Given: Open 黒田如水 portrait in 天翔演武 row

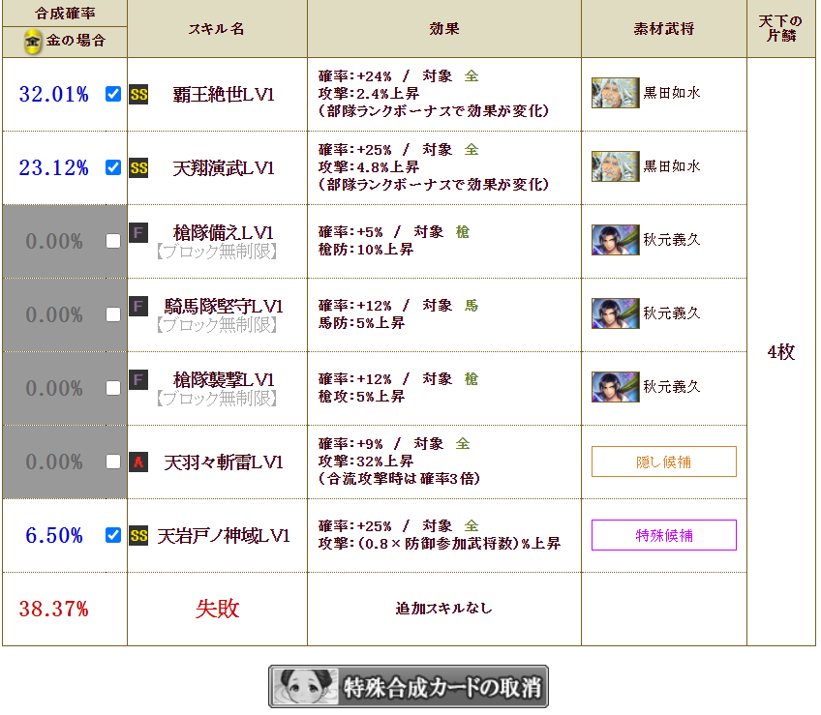Looking at the screenshot, I should (615, 166).
